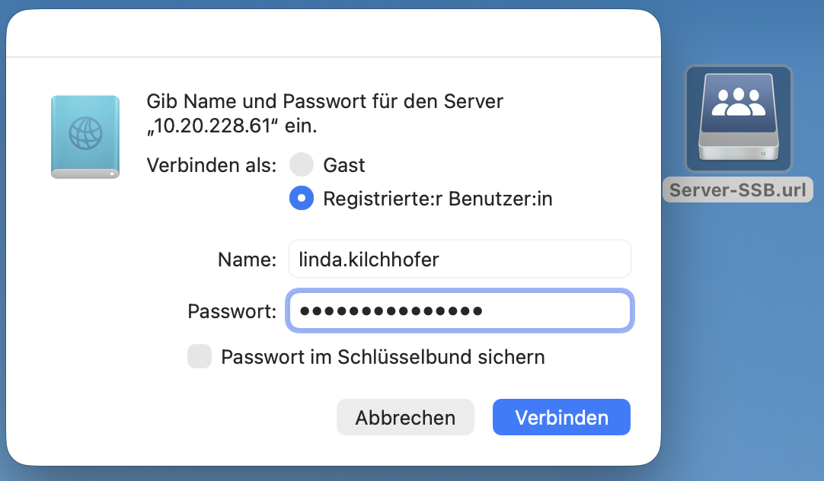Click the dialog's empty title bar area
This screenshot has height=481, width=824.
333,33
